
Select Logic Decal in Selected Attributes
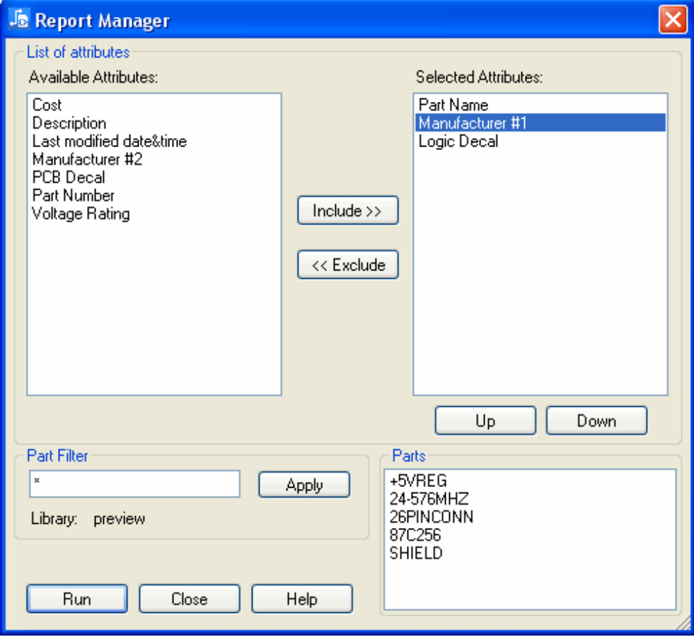[x=458, y=142]
